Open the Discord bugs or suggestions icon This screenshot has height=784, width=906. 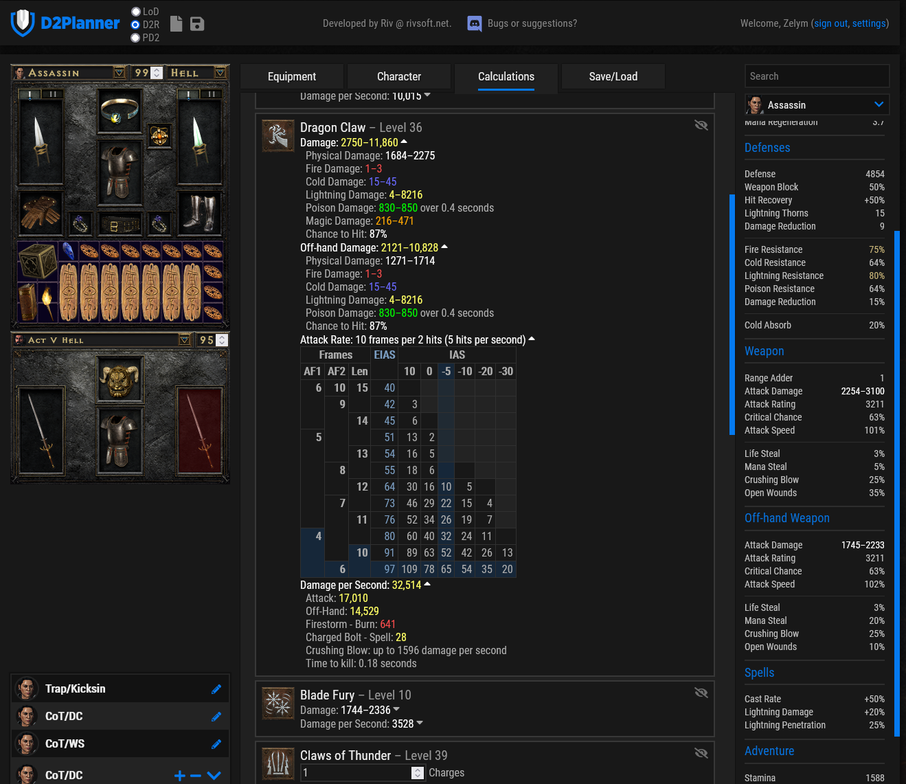click(x=474, y=24)
